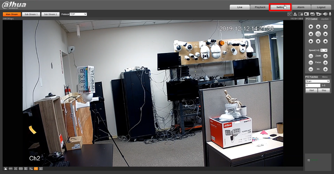Open the Scan function dropdown
Image resolution: width=334 pixels, height=174 pixels.
coord(318,81)
